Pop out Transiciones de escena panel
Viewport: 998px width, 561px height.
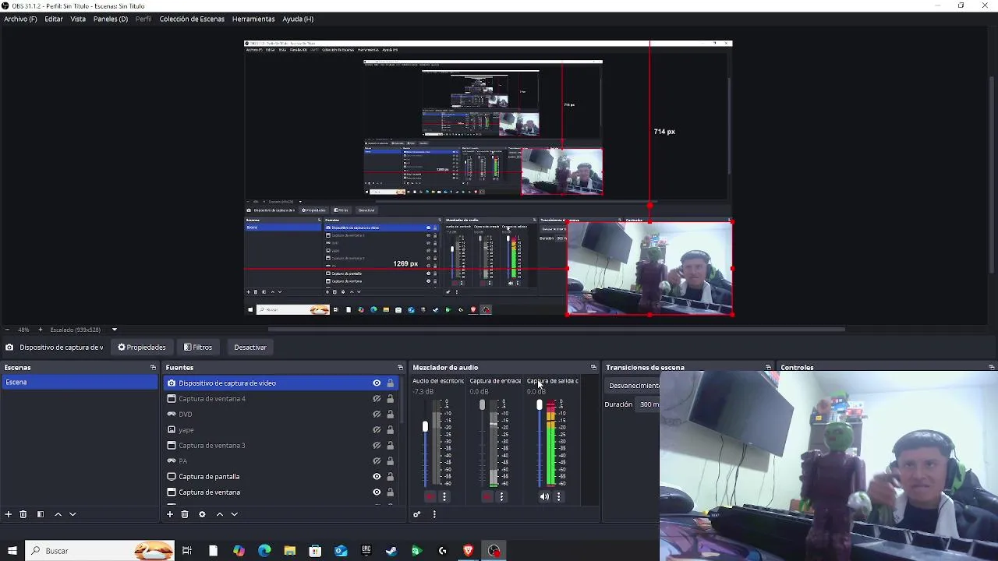pos(768,368)
